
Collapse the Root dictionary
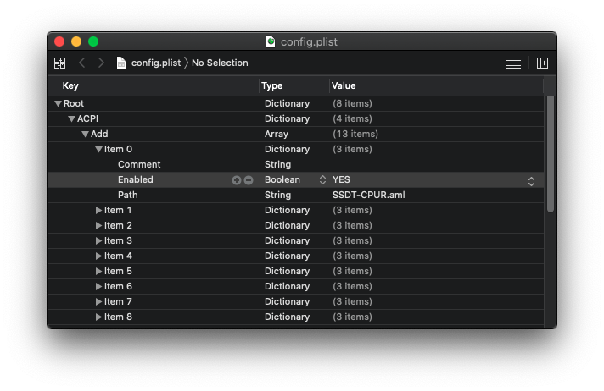coord(58,104)
